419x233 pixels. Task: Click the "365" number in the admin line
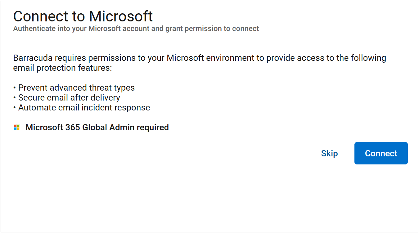tap(73, 127)
